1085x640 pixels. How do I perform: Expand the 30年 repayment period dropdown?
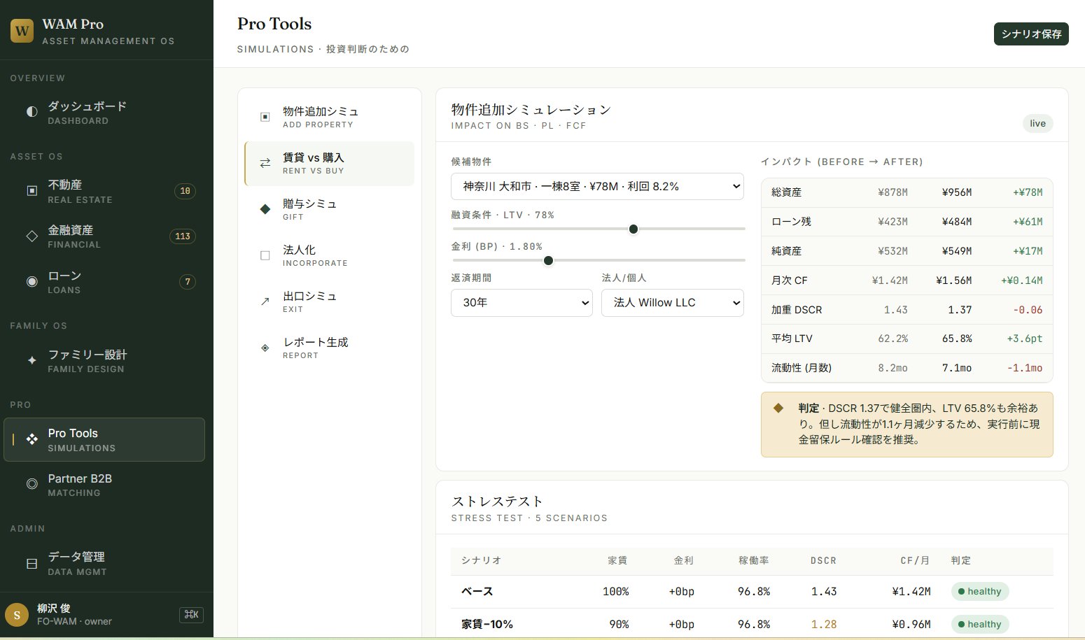click(x=521, y=303)
